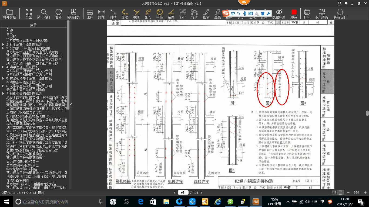369x207 pixels.
Task: Switch to two-page view mode
Action: click(334, 192)
